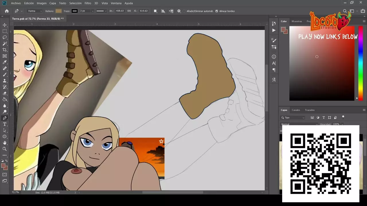Activate the Eraser tool
This screenshot has width=367, height=206.
[x=5, y=93]
